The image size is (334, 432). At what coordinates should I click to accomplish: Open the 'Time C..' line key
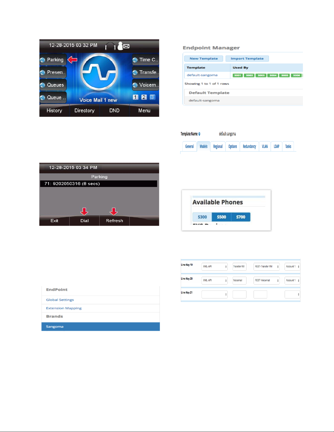[x=146, y=60]
